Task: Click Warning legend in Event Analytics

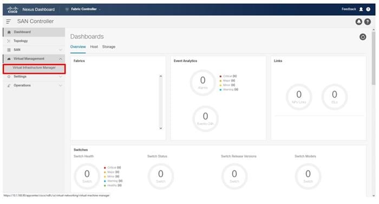Action: (228, 90)
